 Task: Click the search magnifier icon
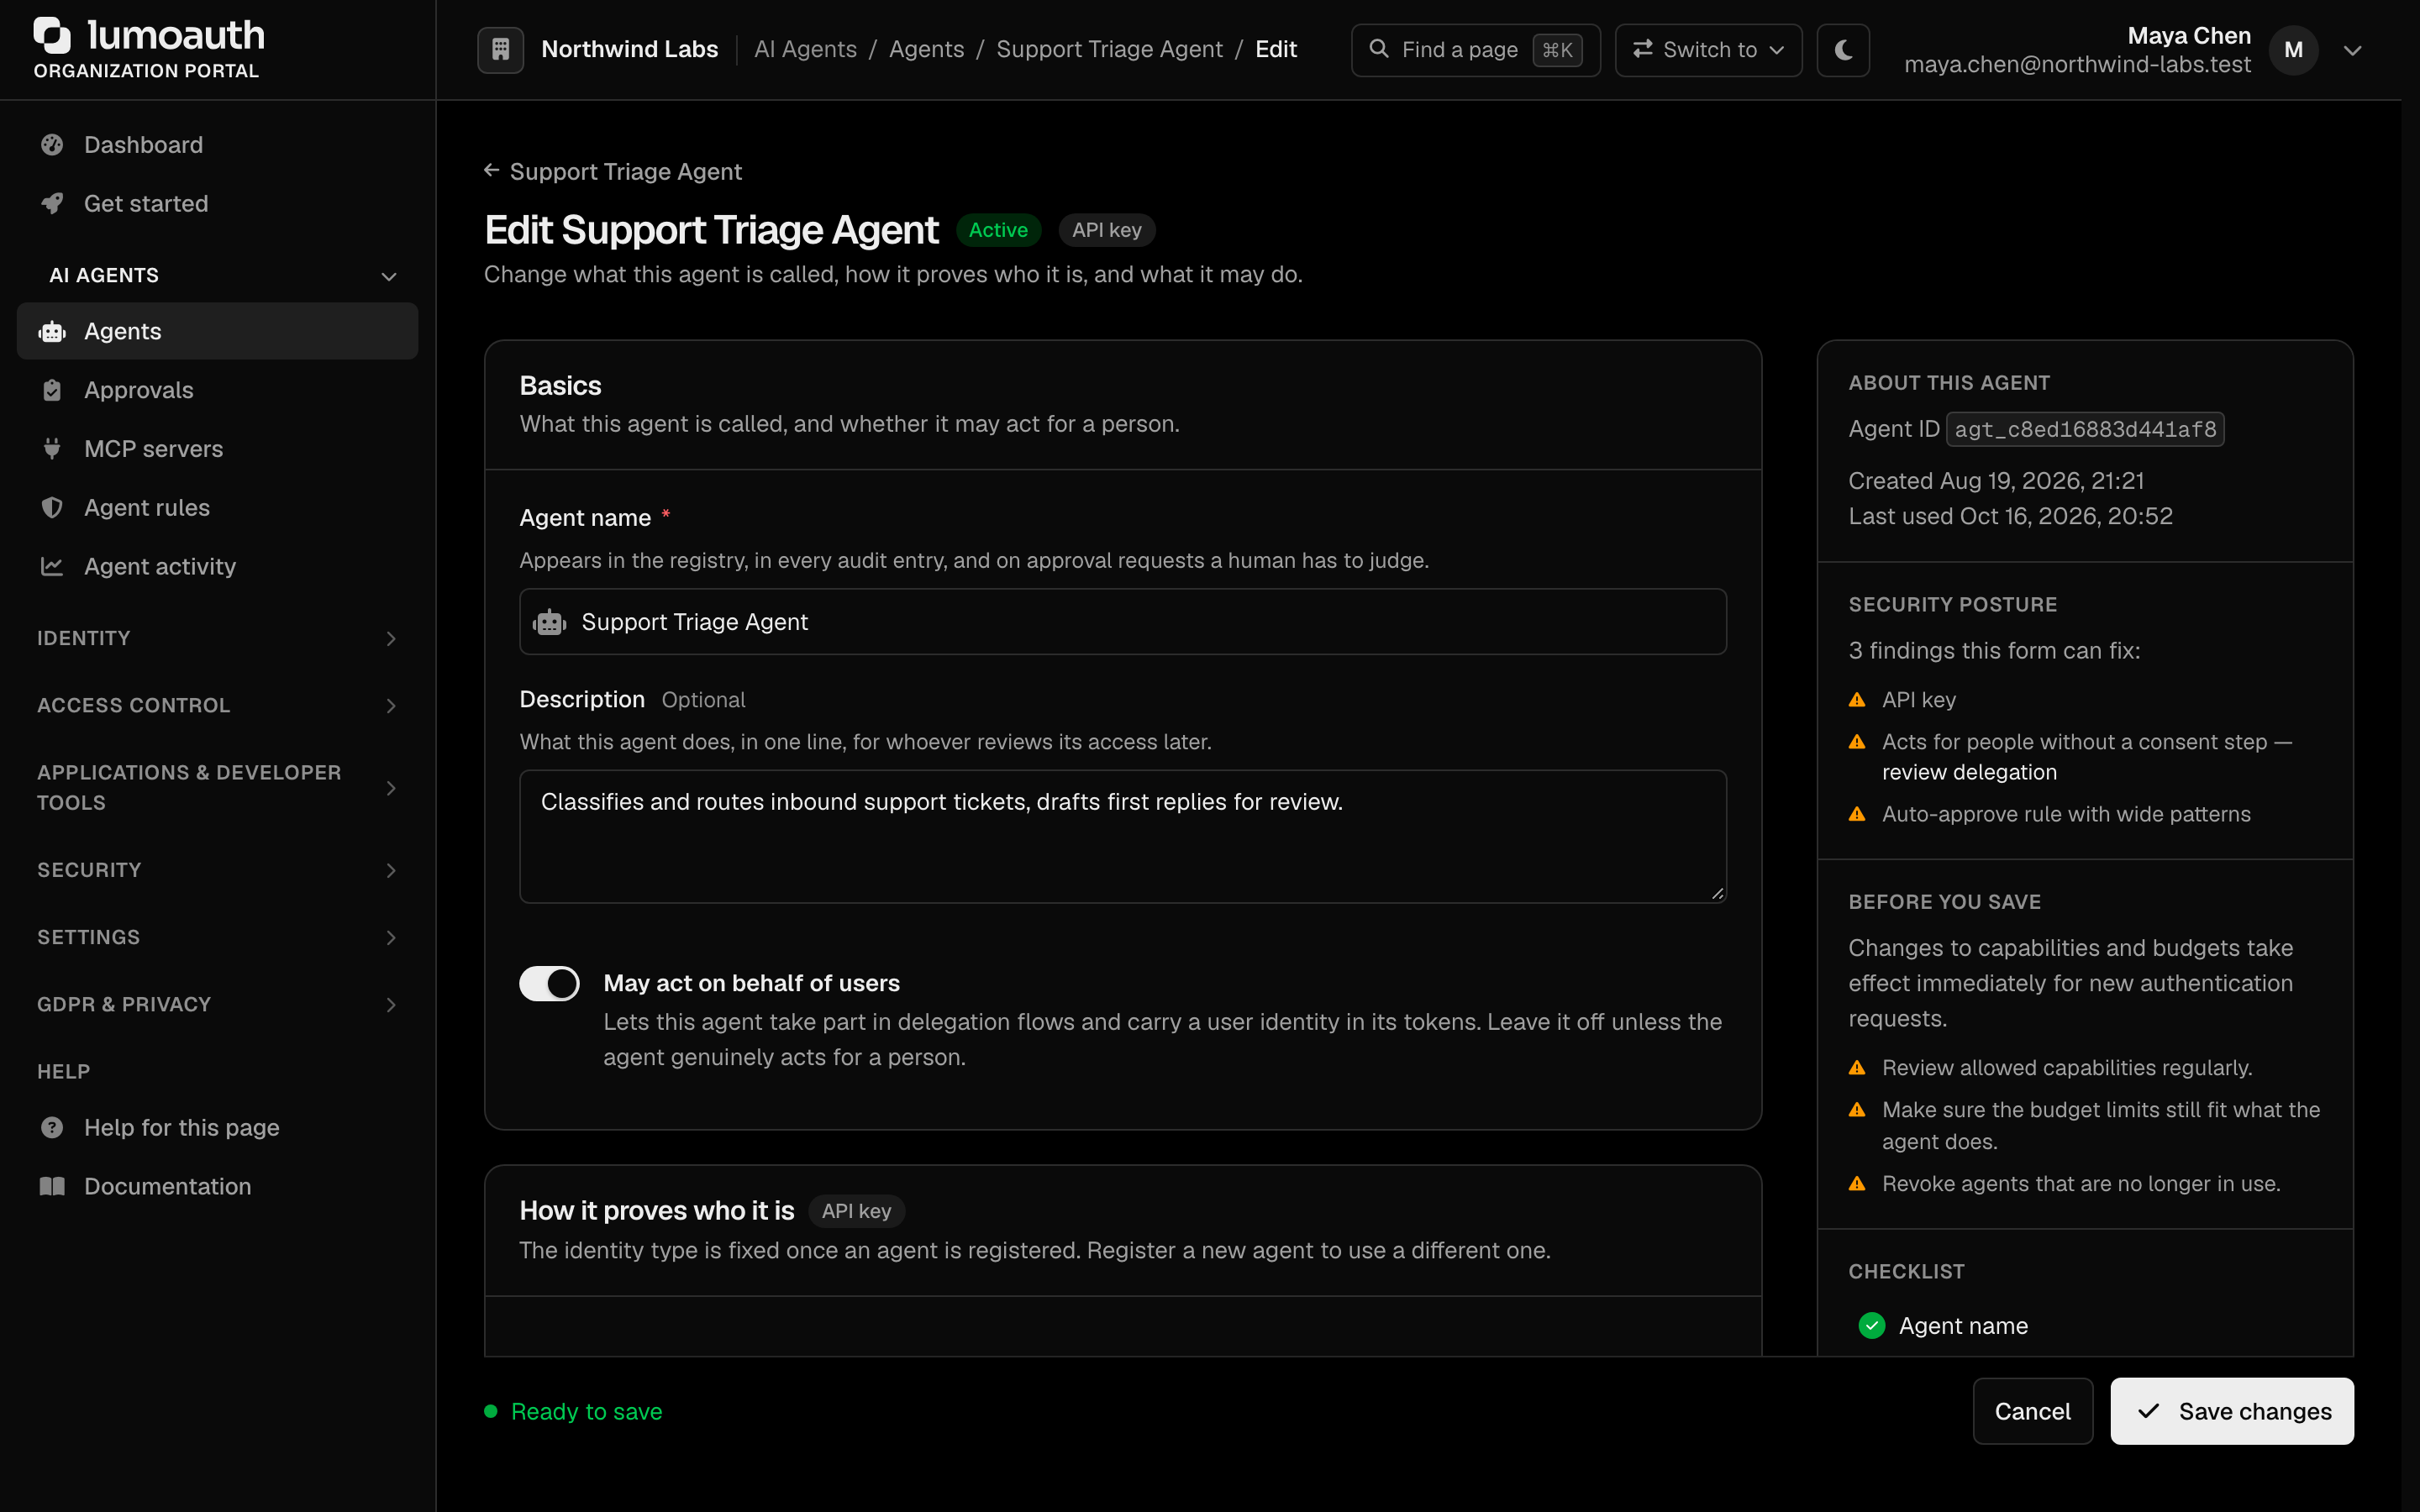(1379, 49)
